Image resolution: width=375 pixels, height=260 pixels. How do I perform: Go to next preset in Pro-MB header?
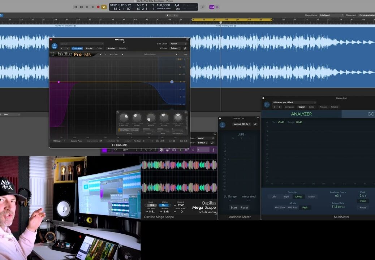[67, 48]
